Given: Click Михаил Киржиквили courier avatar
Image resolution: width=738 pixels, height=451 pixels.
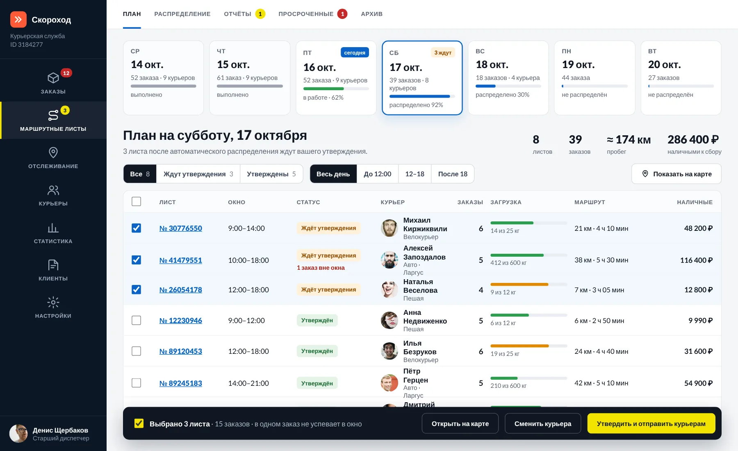Looking at the screenshot, I should [389, 228].
